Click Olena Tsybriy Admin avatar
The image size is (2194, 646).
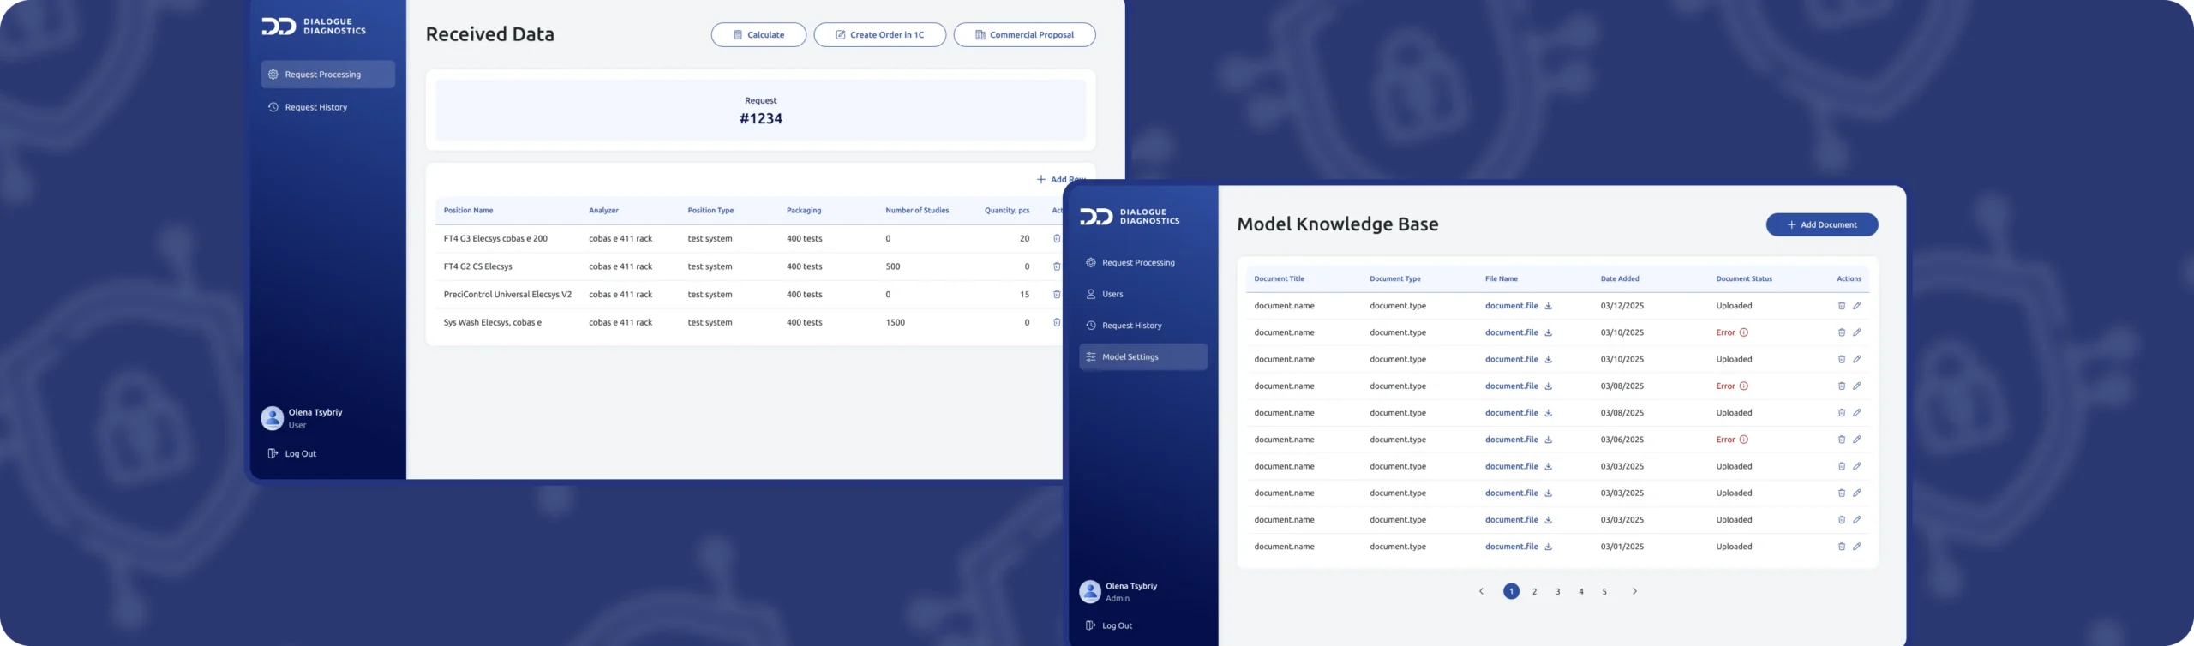click(1089, 591)
